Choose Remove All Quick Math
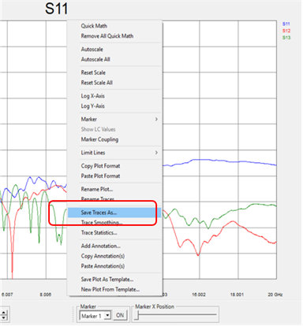This screenshot has width=303, height=326. (x=114, y=36)
